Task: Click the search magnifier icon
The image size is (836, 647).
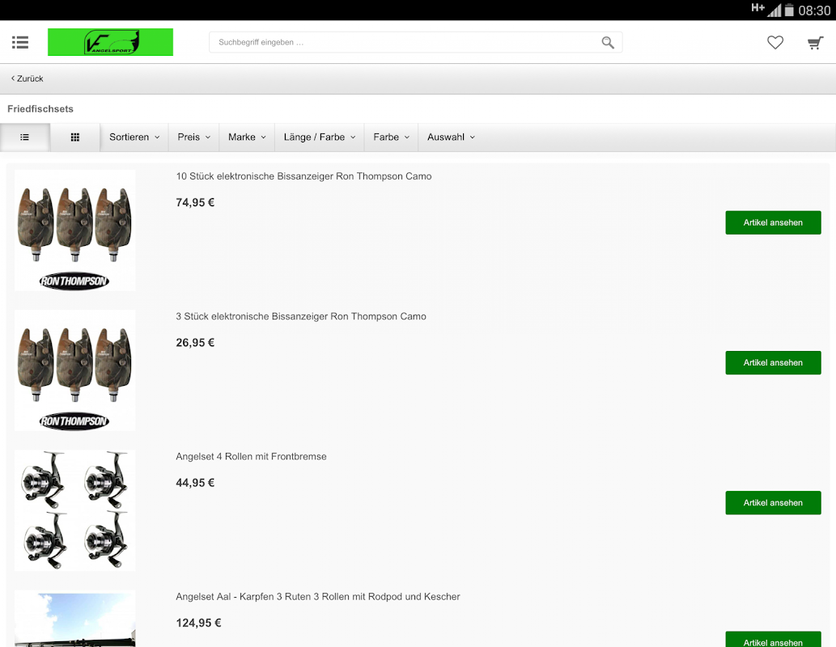Action: click(x=608, y=42)
